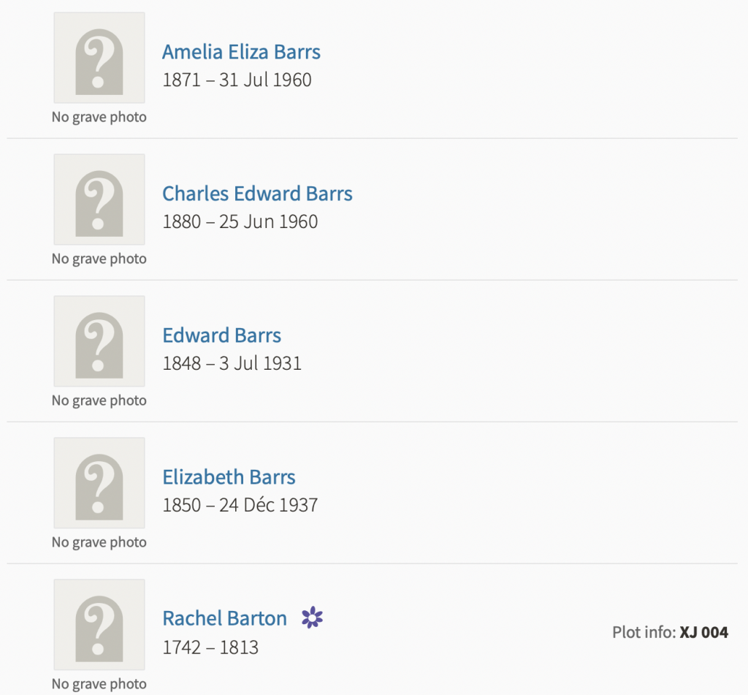Click Rachel Barton gravestone placeholder thumbnail

coord(99,625)
